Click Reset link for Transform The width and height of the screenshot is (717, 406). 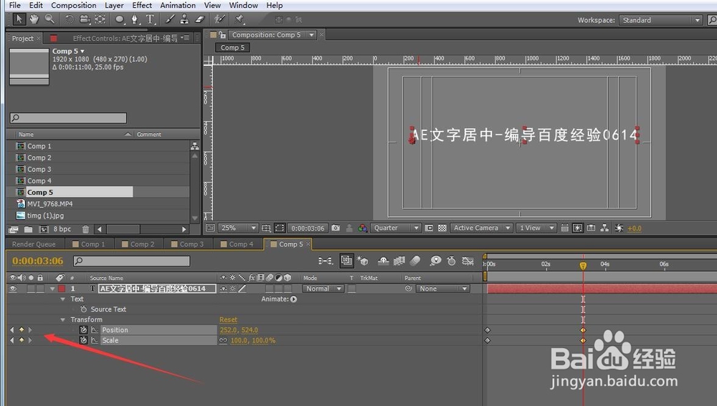(x=228, y=319)
